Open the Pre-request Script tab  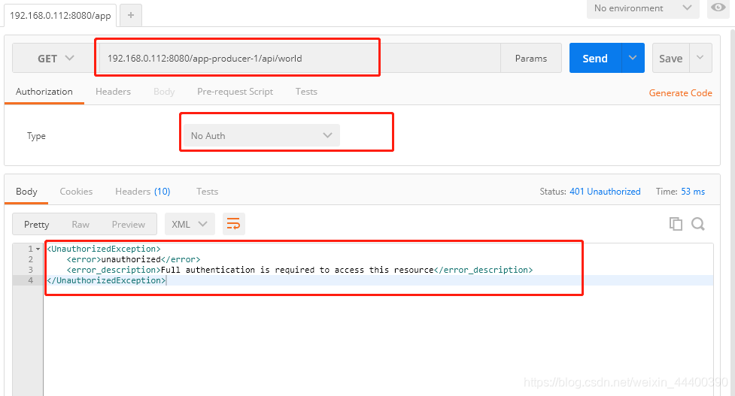(235, 92)
